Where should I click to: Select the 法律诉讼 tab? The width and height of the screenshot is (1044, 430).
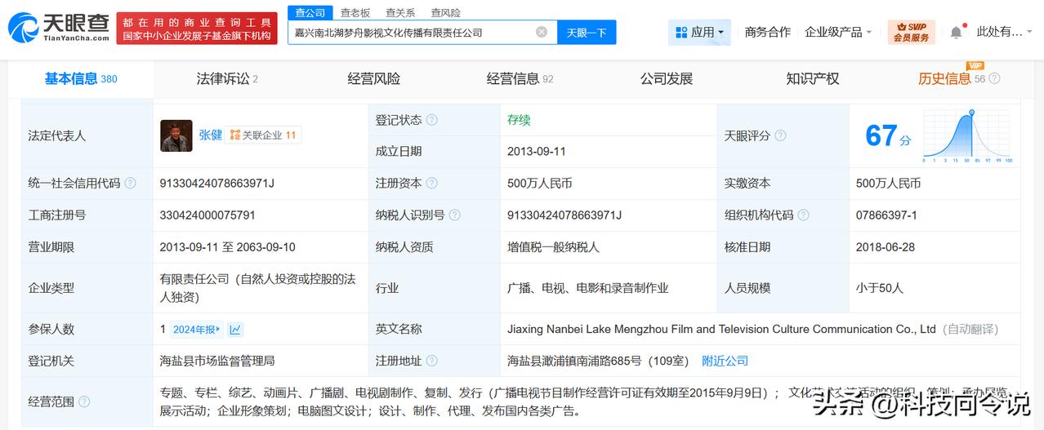tap(227, 79)
